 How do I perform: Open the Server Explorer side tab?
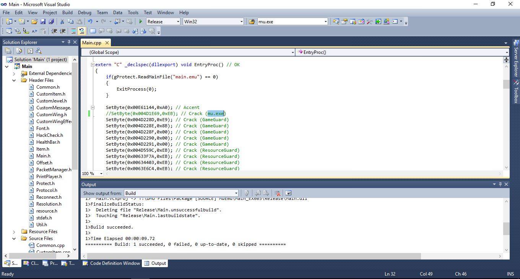click(516, 58)
